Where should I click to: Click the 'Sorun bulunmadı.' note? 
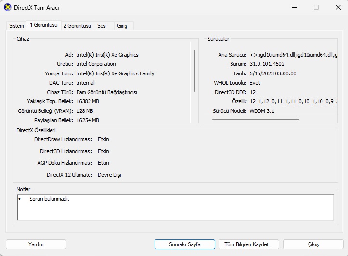[49, 199]
